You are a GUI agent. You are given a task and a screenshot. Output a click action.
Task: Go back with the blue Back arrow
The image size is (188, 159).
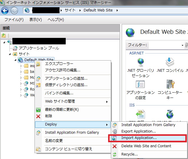(5, 11)
